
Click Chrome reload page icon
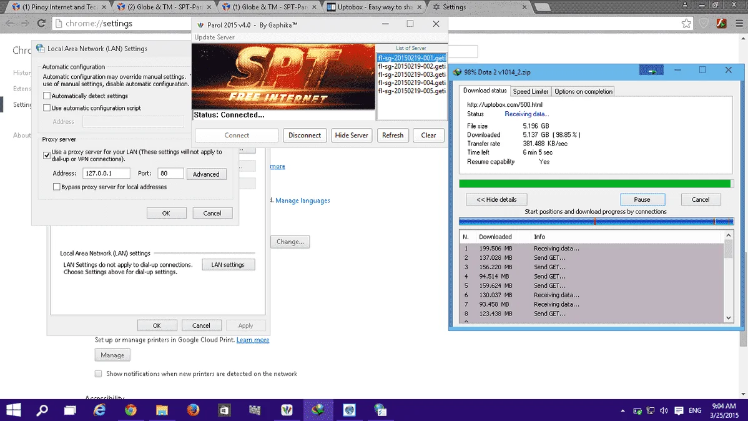click(x=41, y=23)
